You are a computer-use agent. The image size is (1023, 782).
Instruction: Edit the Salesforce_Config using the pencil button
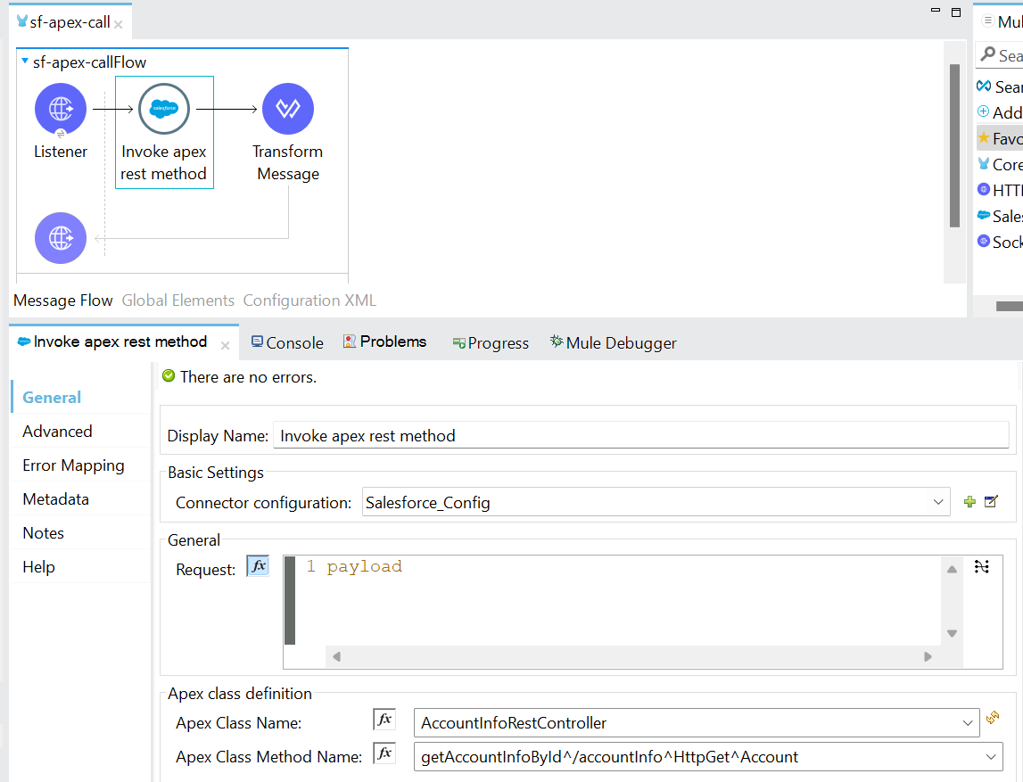click(990, 501)
